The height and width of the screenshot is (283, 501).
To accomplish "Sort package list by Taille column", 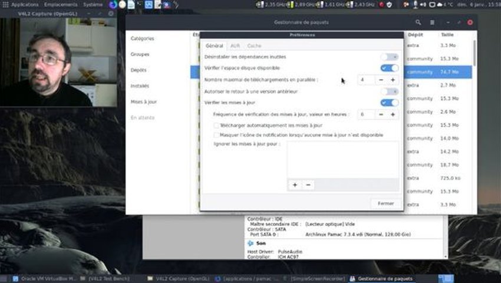I will [447, 35].
